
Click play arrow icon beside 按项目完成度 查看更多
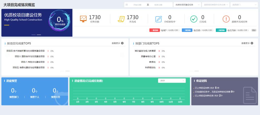pos(122,43)
